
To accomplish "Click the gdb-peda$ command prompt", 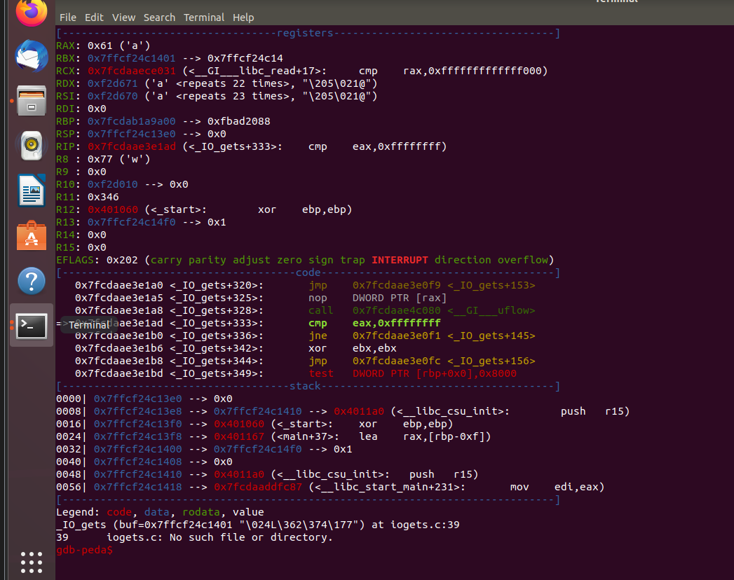I will pyautogui.click(x=83, y=551).
